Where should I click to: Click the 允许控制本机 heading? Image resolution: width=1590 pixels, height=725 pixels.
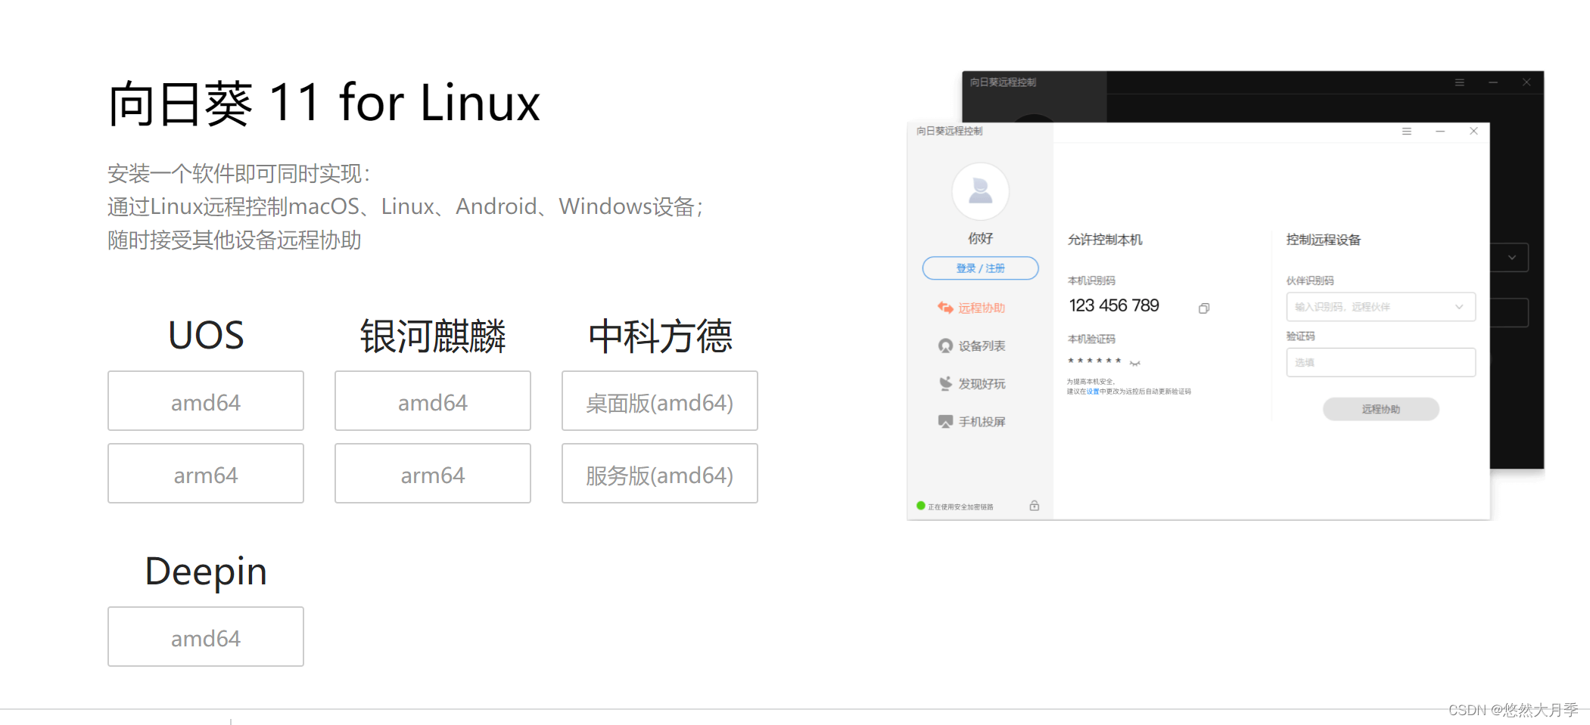coord(1105,240)
